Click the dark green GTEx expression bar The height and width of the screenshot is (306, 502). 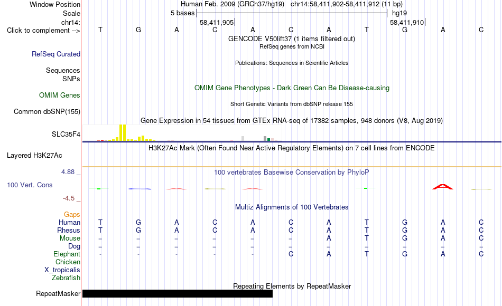click(x=268, y=139)
